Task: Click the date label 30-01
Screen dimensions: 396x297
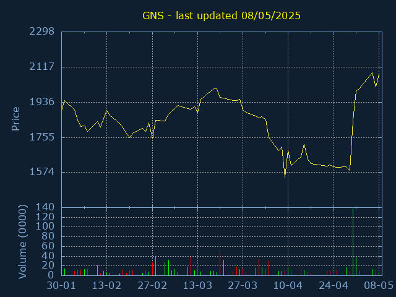Action: pos(61,286)
